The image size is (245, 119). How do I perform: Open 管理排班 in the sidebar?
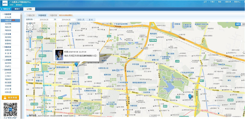[x=8, y=41]
